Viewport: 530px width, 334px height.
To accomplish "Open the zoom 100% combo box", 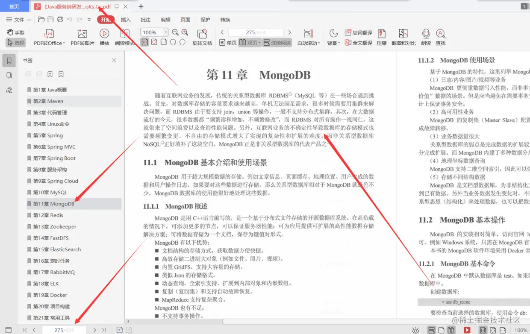I will (x=154, y=32).
